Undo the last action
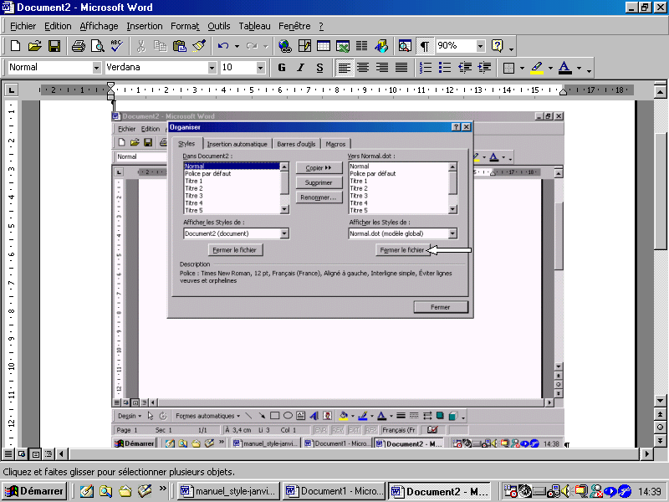Viewport: 669px width, 502px height. (x=223, y=46)
